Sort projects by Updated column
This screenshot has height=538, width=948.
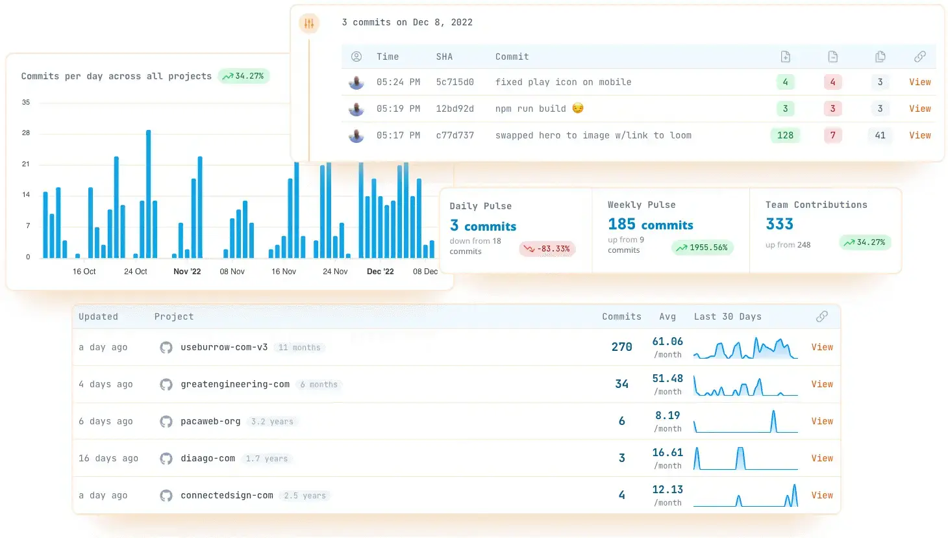tap(98, 316)
